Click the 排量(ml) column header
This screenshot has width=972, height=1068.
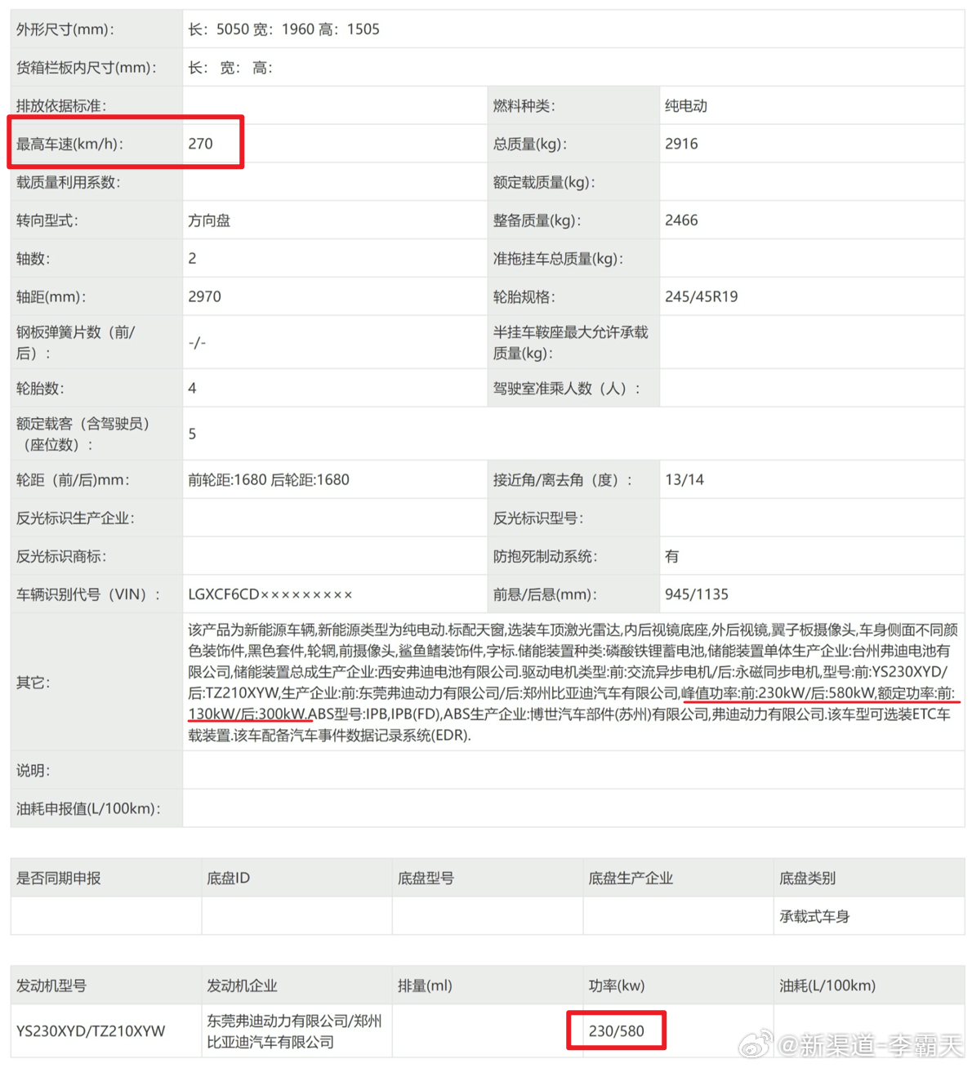425,986
